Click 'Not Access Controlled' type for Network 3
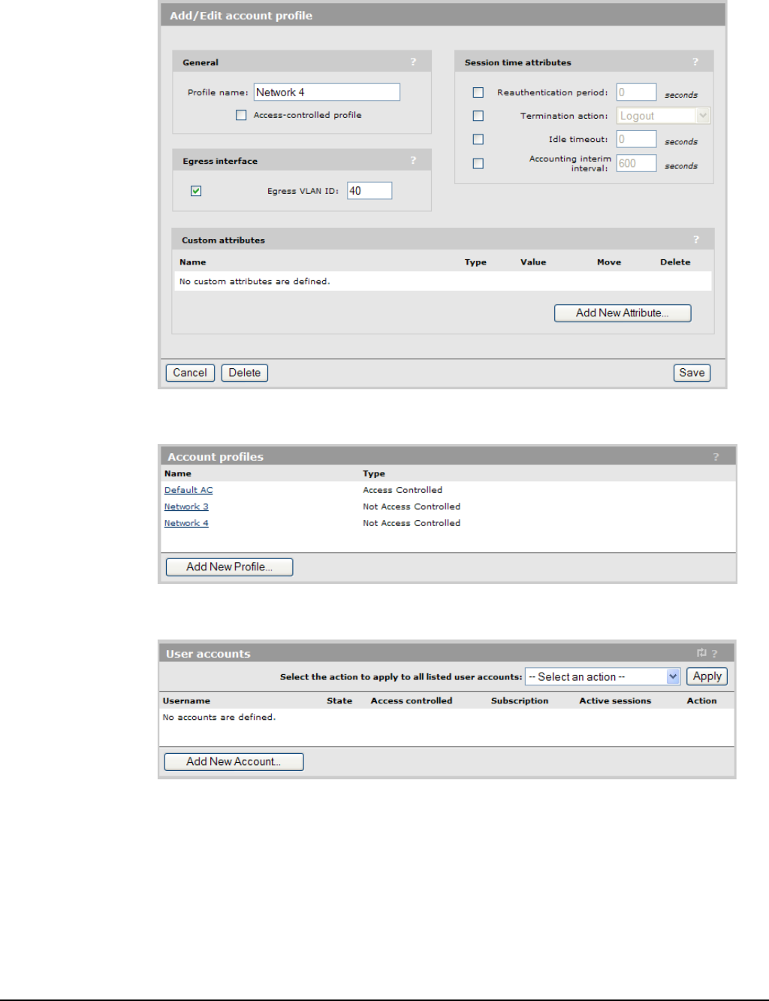Screen dimensions: 769x1001 [x=412, y=507]
